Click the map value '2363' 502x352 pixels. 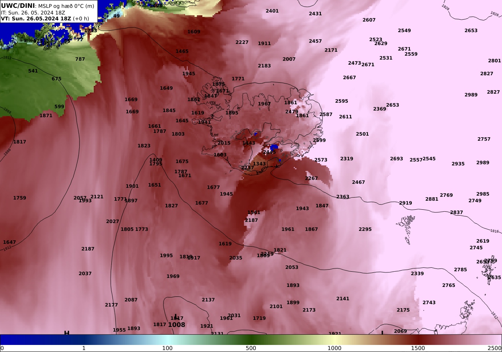coord(343,197)
